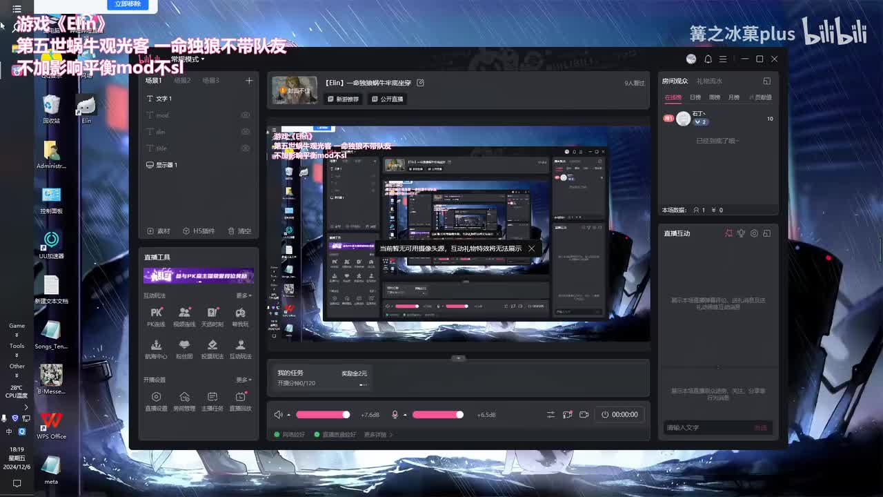Open the 天选时刻 lottery tool
Viewport: 883px width, 497px height.
coord(212,317)
